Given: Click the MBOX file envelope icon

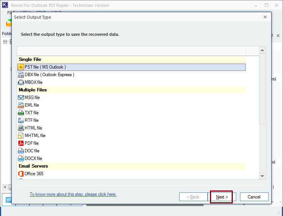Looking at the screenshot, I should [21, 82].
